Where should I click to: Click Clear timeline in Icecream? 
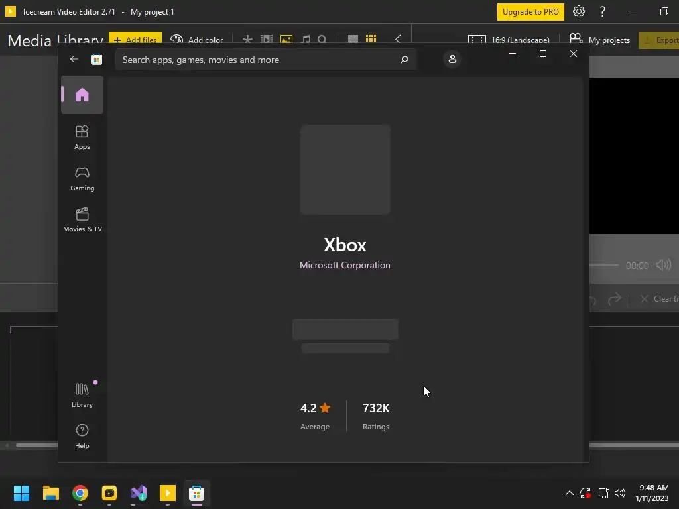click(x=659, y=299)
